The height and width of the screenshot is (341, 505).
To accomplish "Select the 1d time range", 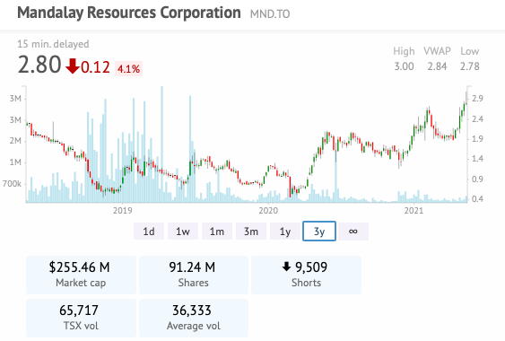I will coord(149,232).
